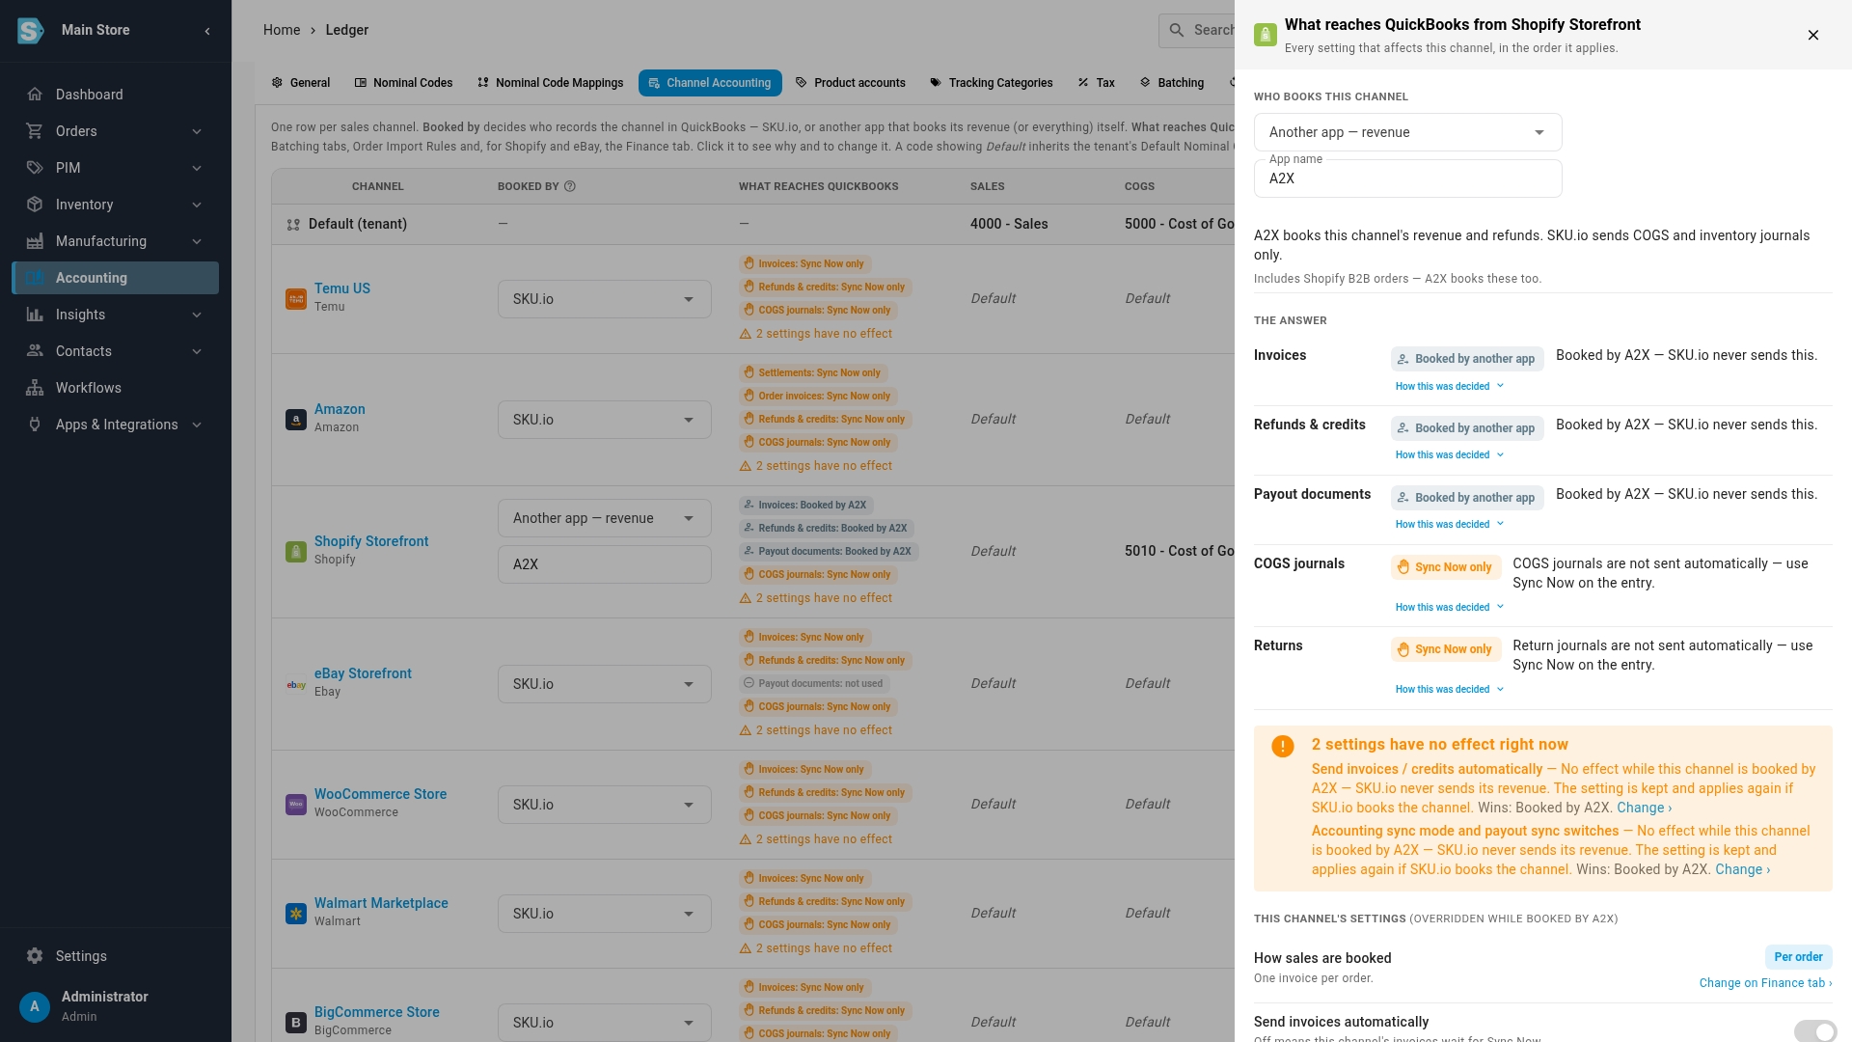The image size is (1852, 1042).
Task: Open the Walmart Marketplace channel link
Action: pos(381,903)
